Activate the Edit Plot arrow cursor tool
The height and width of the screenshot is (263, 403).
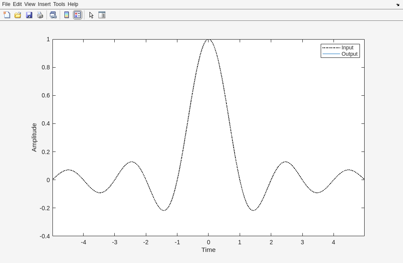[x=91, y=15]
